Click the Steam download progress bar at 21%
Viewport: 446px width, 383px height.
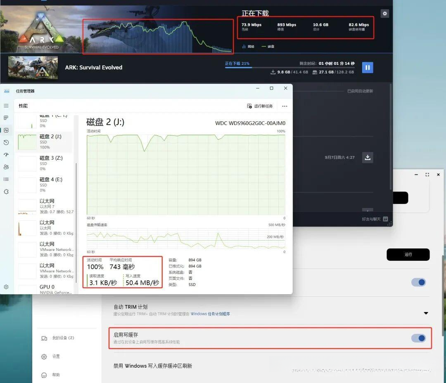pyautogui.click(x=289, y=68)
